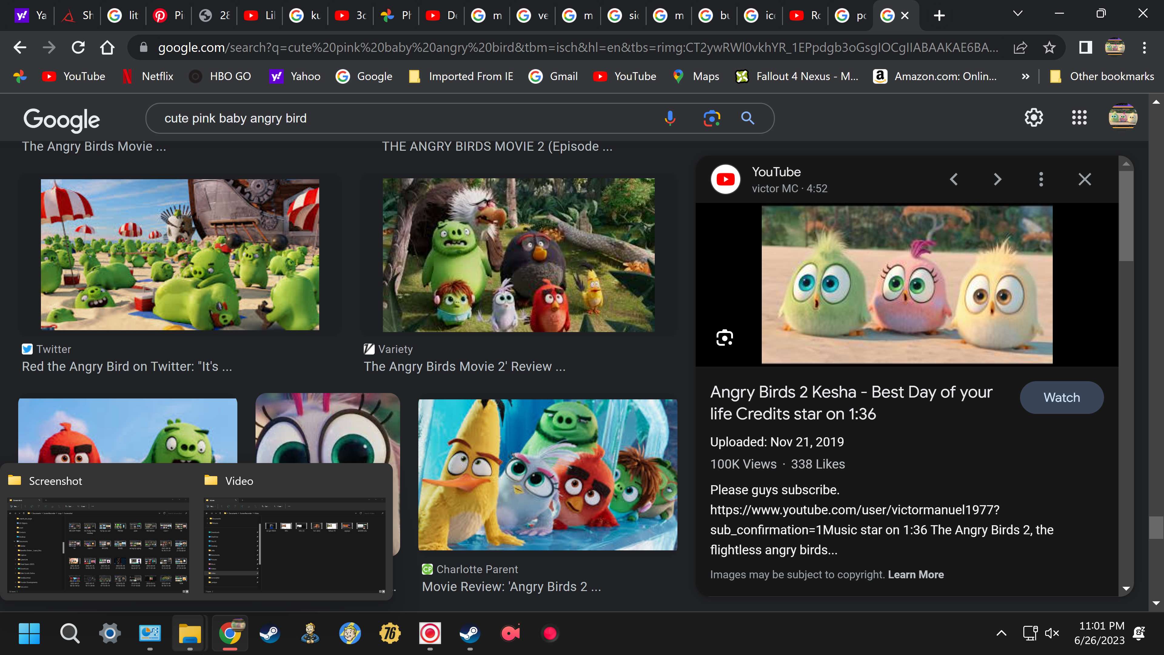Viewport: 1164px width, 655px height.
Task: Open Other bookmarks folder
Action: click(x=1102, y=76)
